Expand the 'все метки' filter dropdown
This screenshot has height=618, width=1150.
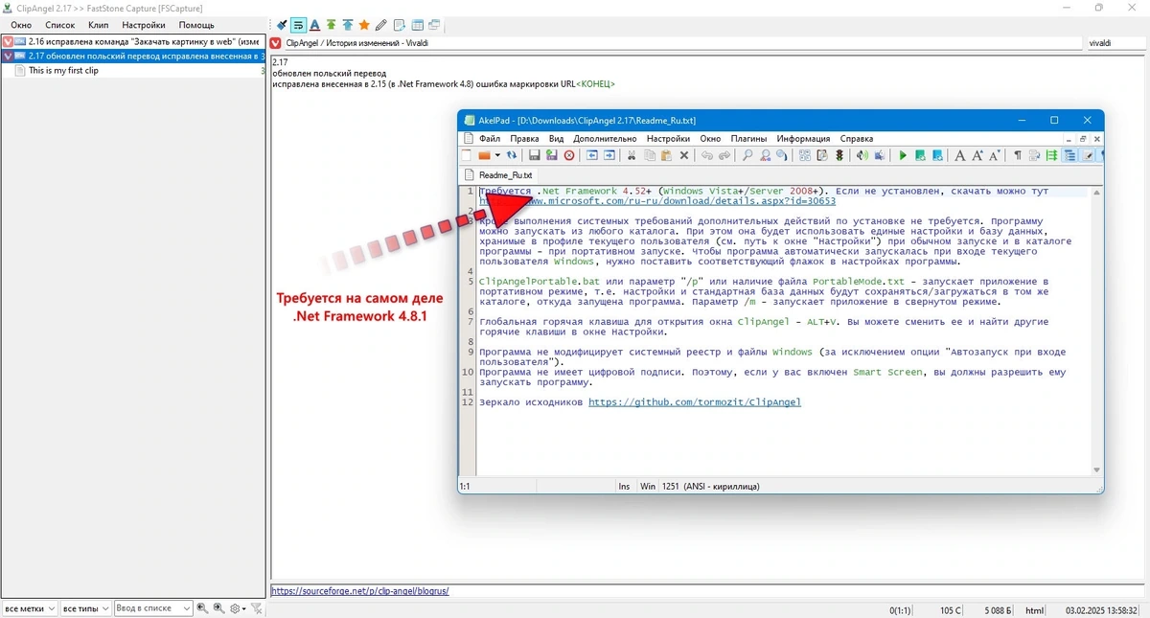[30, 608]
